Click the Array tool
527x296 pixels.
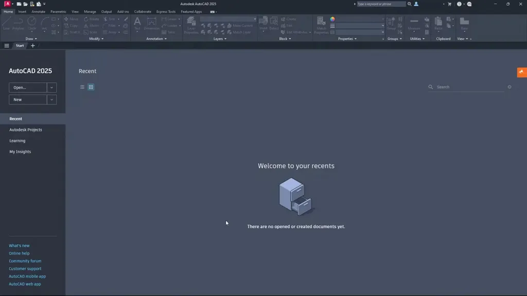click(x=110, y=32)
